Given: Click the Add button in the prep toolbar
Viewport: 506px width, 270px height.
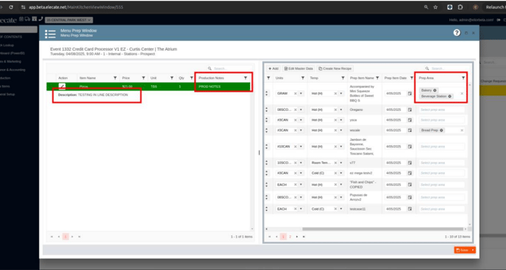Looking at the screenshot, I should [x=274, y=68].
